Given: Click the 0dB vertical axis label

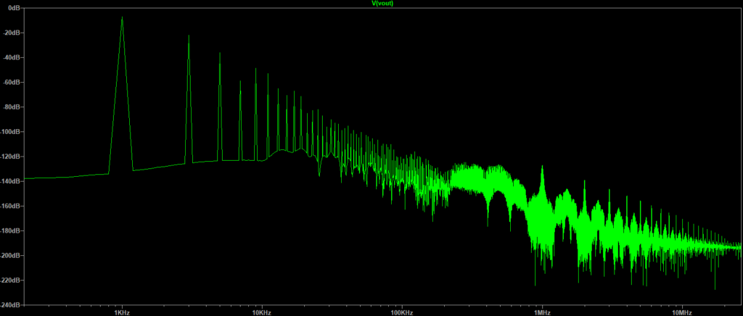Looking at the screenshot, I should (x=12, y=8).
